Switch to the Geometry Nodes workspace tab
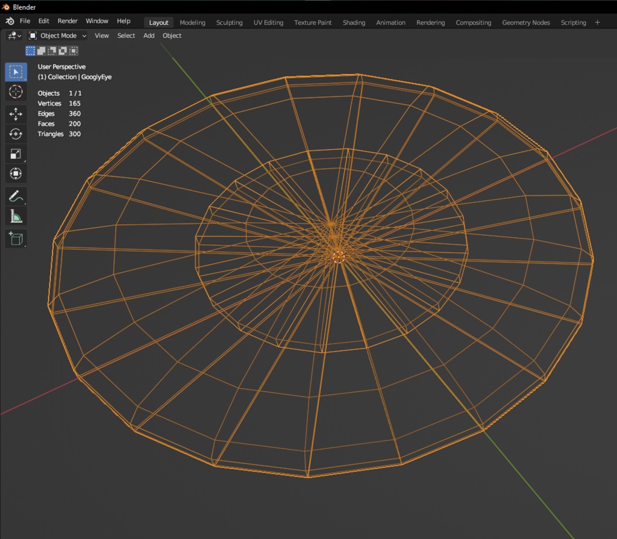This screenshot has height=539, width=617. tap(525, 22)
